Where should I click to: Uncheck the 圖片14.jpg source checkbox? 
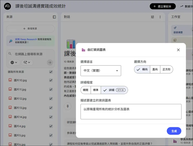click(51, 117)
